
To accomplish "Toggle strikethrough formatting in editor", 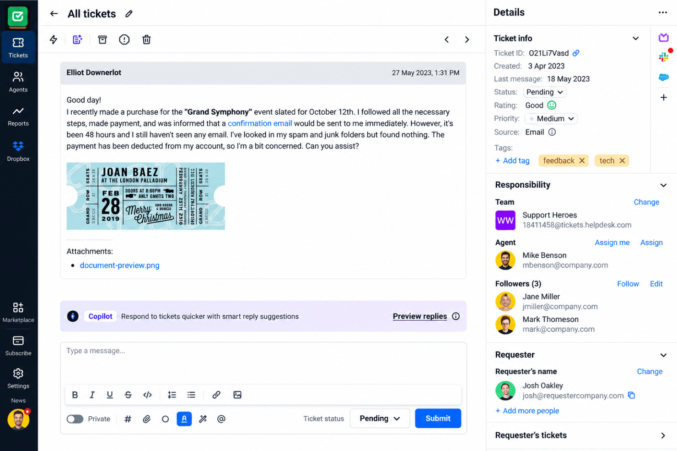I will tap(128, 395).
